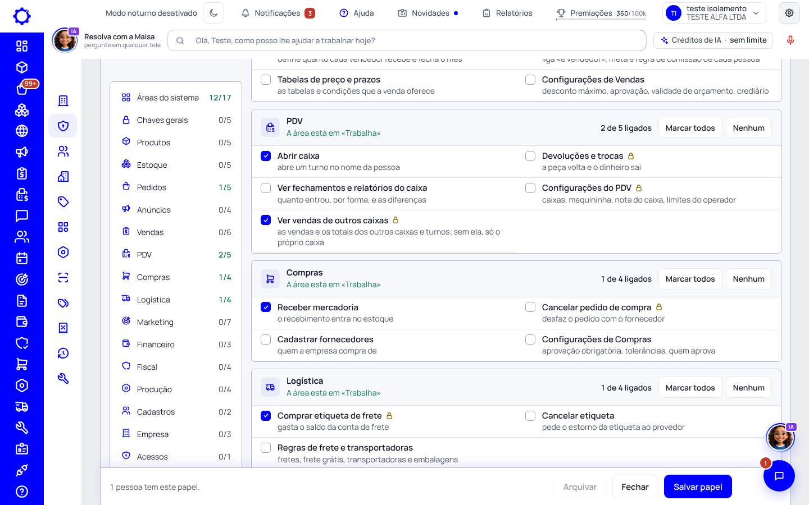This screenshot has height=505, width=809.
Task: Open calendar icon in left sidebar
Action: click(x=22, y=258)
